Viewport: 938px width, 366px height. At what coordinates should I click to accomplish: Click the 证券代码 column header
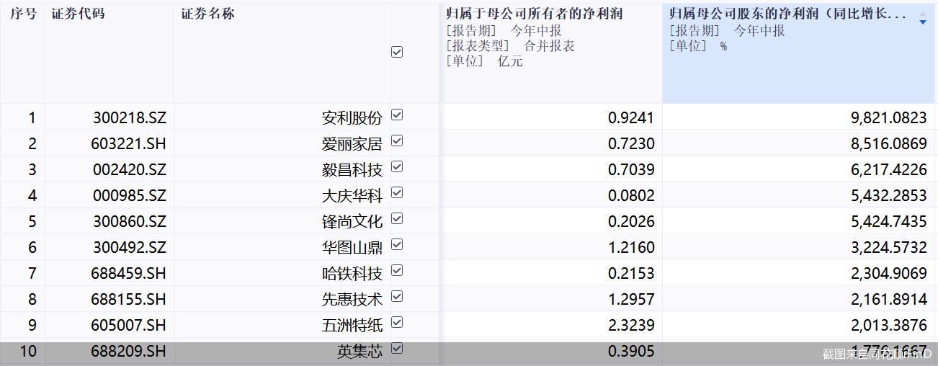(x=78, y=14)
